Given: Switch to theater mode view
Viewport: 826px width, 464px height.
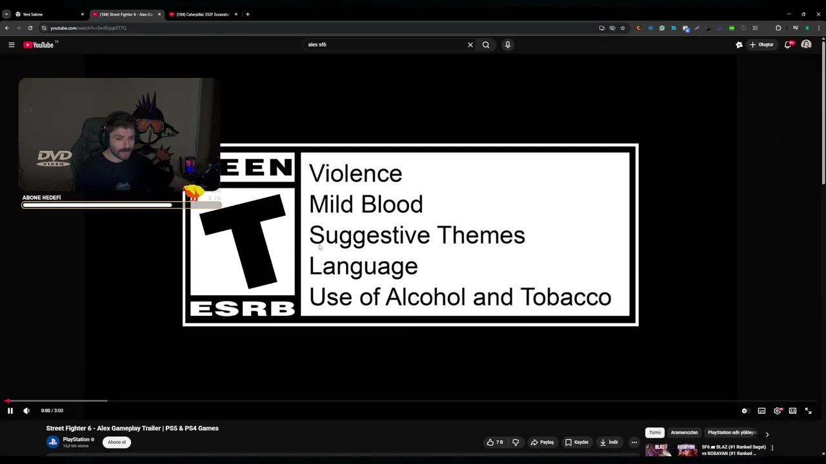Looking at the screenshot, I should [792, 411].
